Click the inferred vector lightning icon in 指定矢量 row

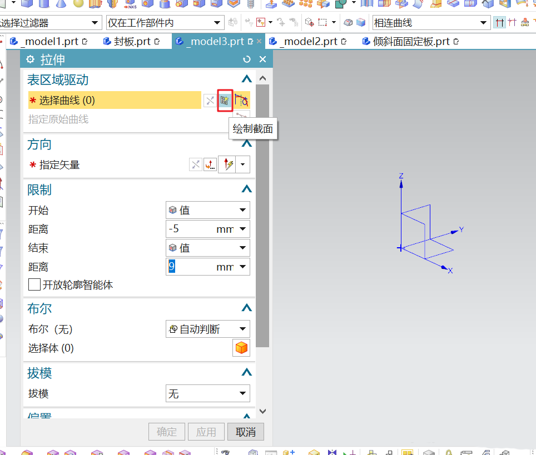(227, 164)
